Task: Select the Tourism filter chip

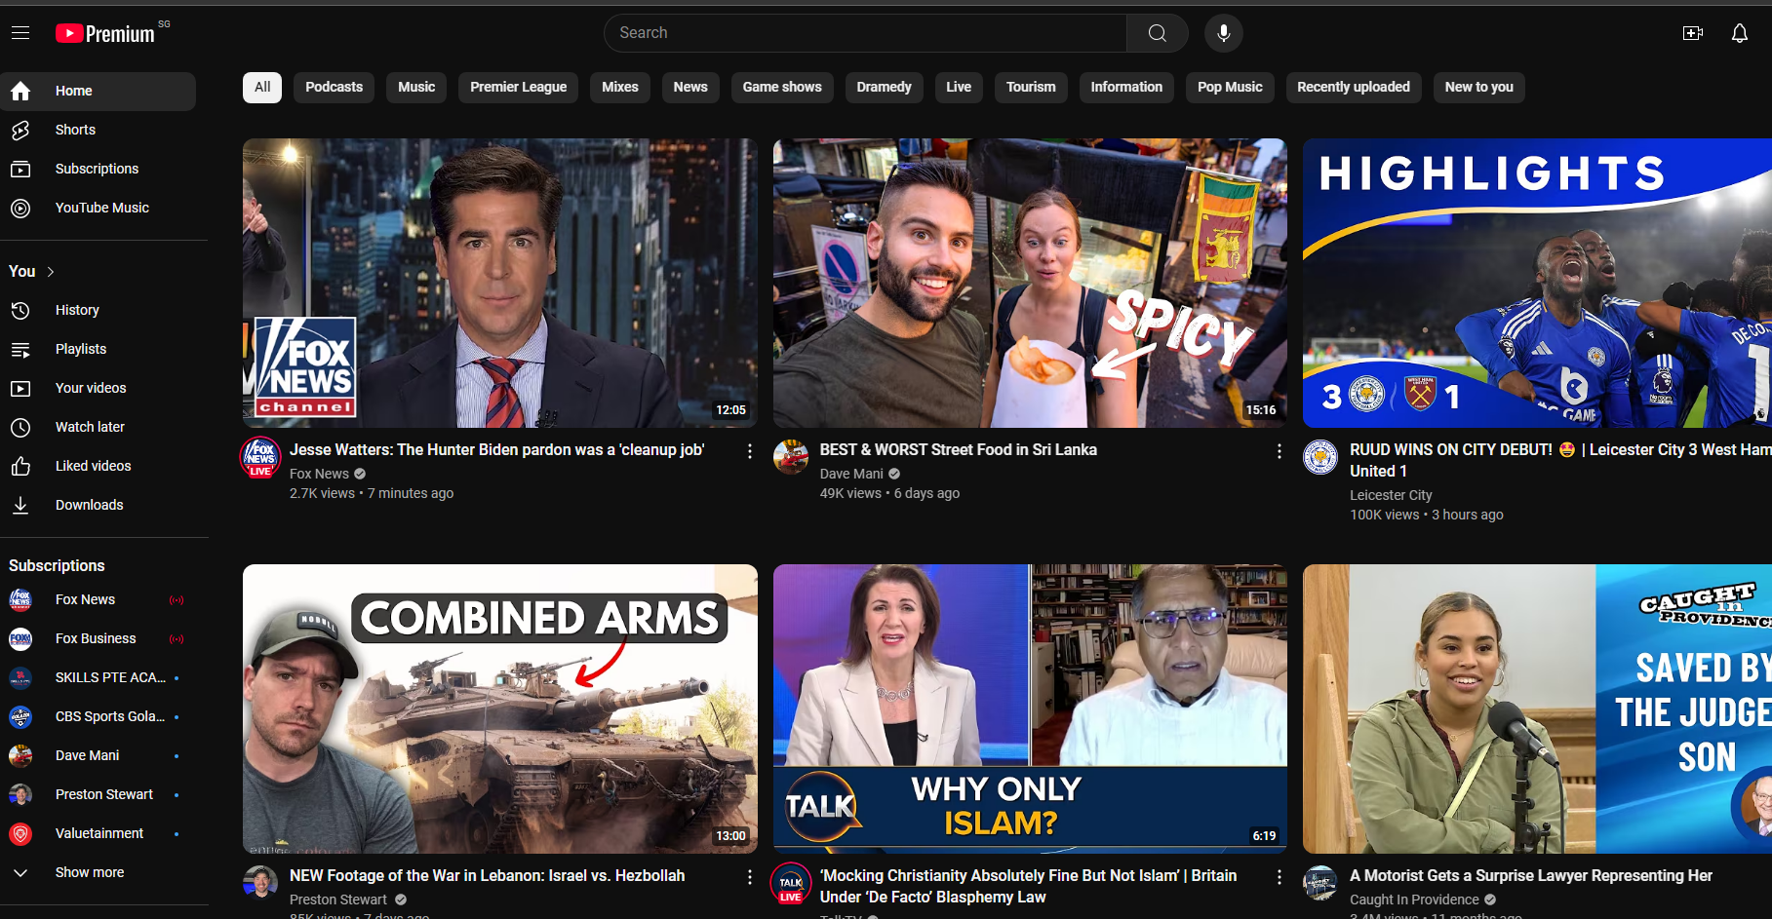Action: coord(1031,88)
